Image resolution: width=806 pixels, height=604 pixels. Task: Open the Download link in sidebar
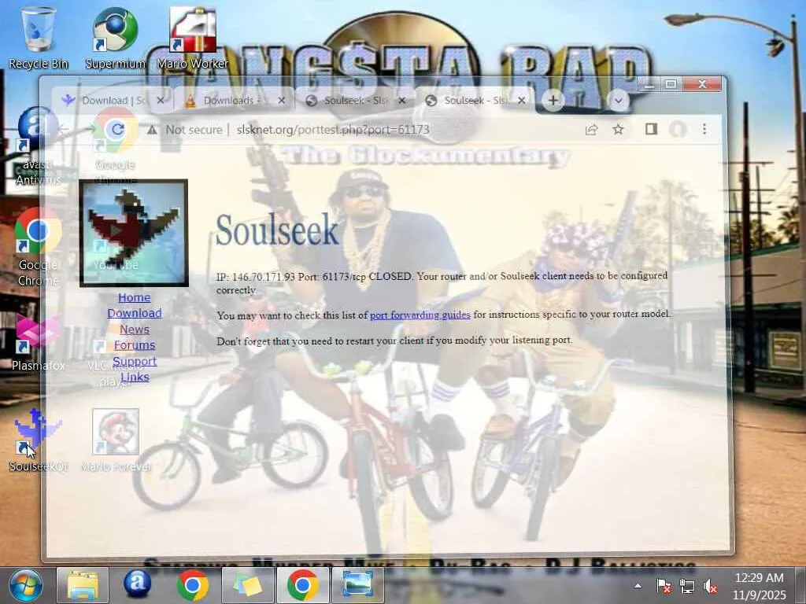134,313
